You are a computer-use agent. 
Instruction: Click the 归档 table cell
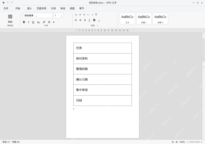pyautogui.click(x=102, y=100)
